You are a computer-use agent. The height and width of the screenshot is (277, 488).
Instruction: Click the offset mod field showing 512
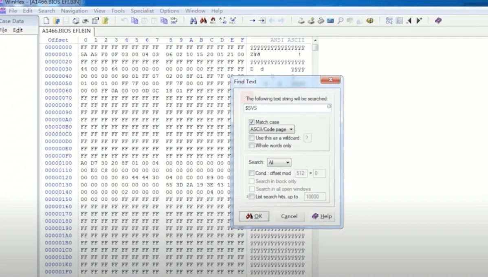tap(301, 173)
